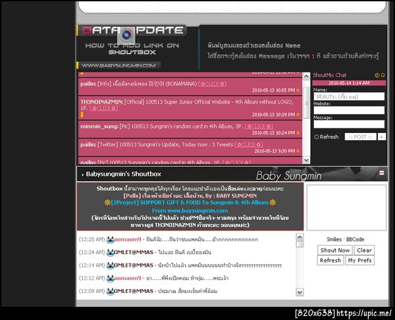Click the ShoutMix Refresh link
395x320 pixels.
329,137
